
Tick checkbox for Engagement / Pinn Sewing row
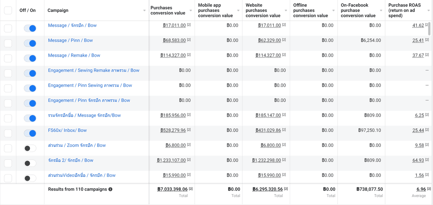pyautogui.click(x=8, y=88)
